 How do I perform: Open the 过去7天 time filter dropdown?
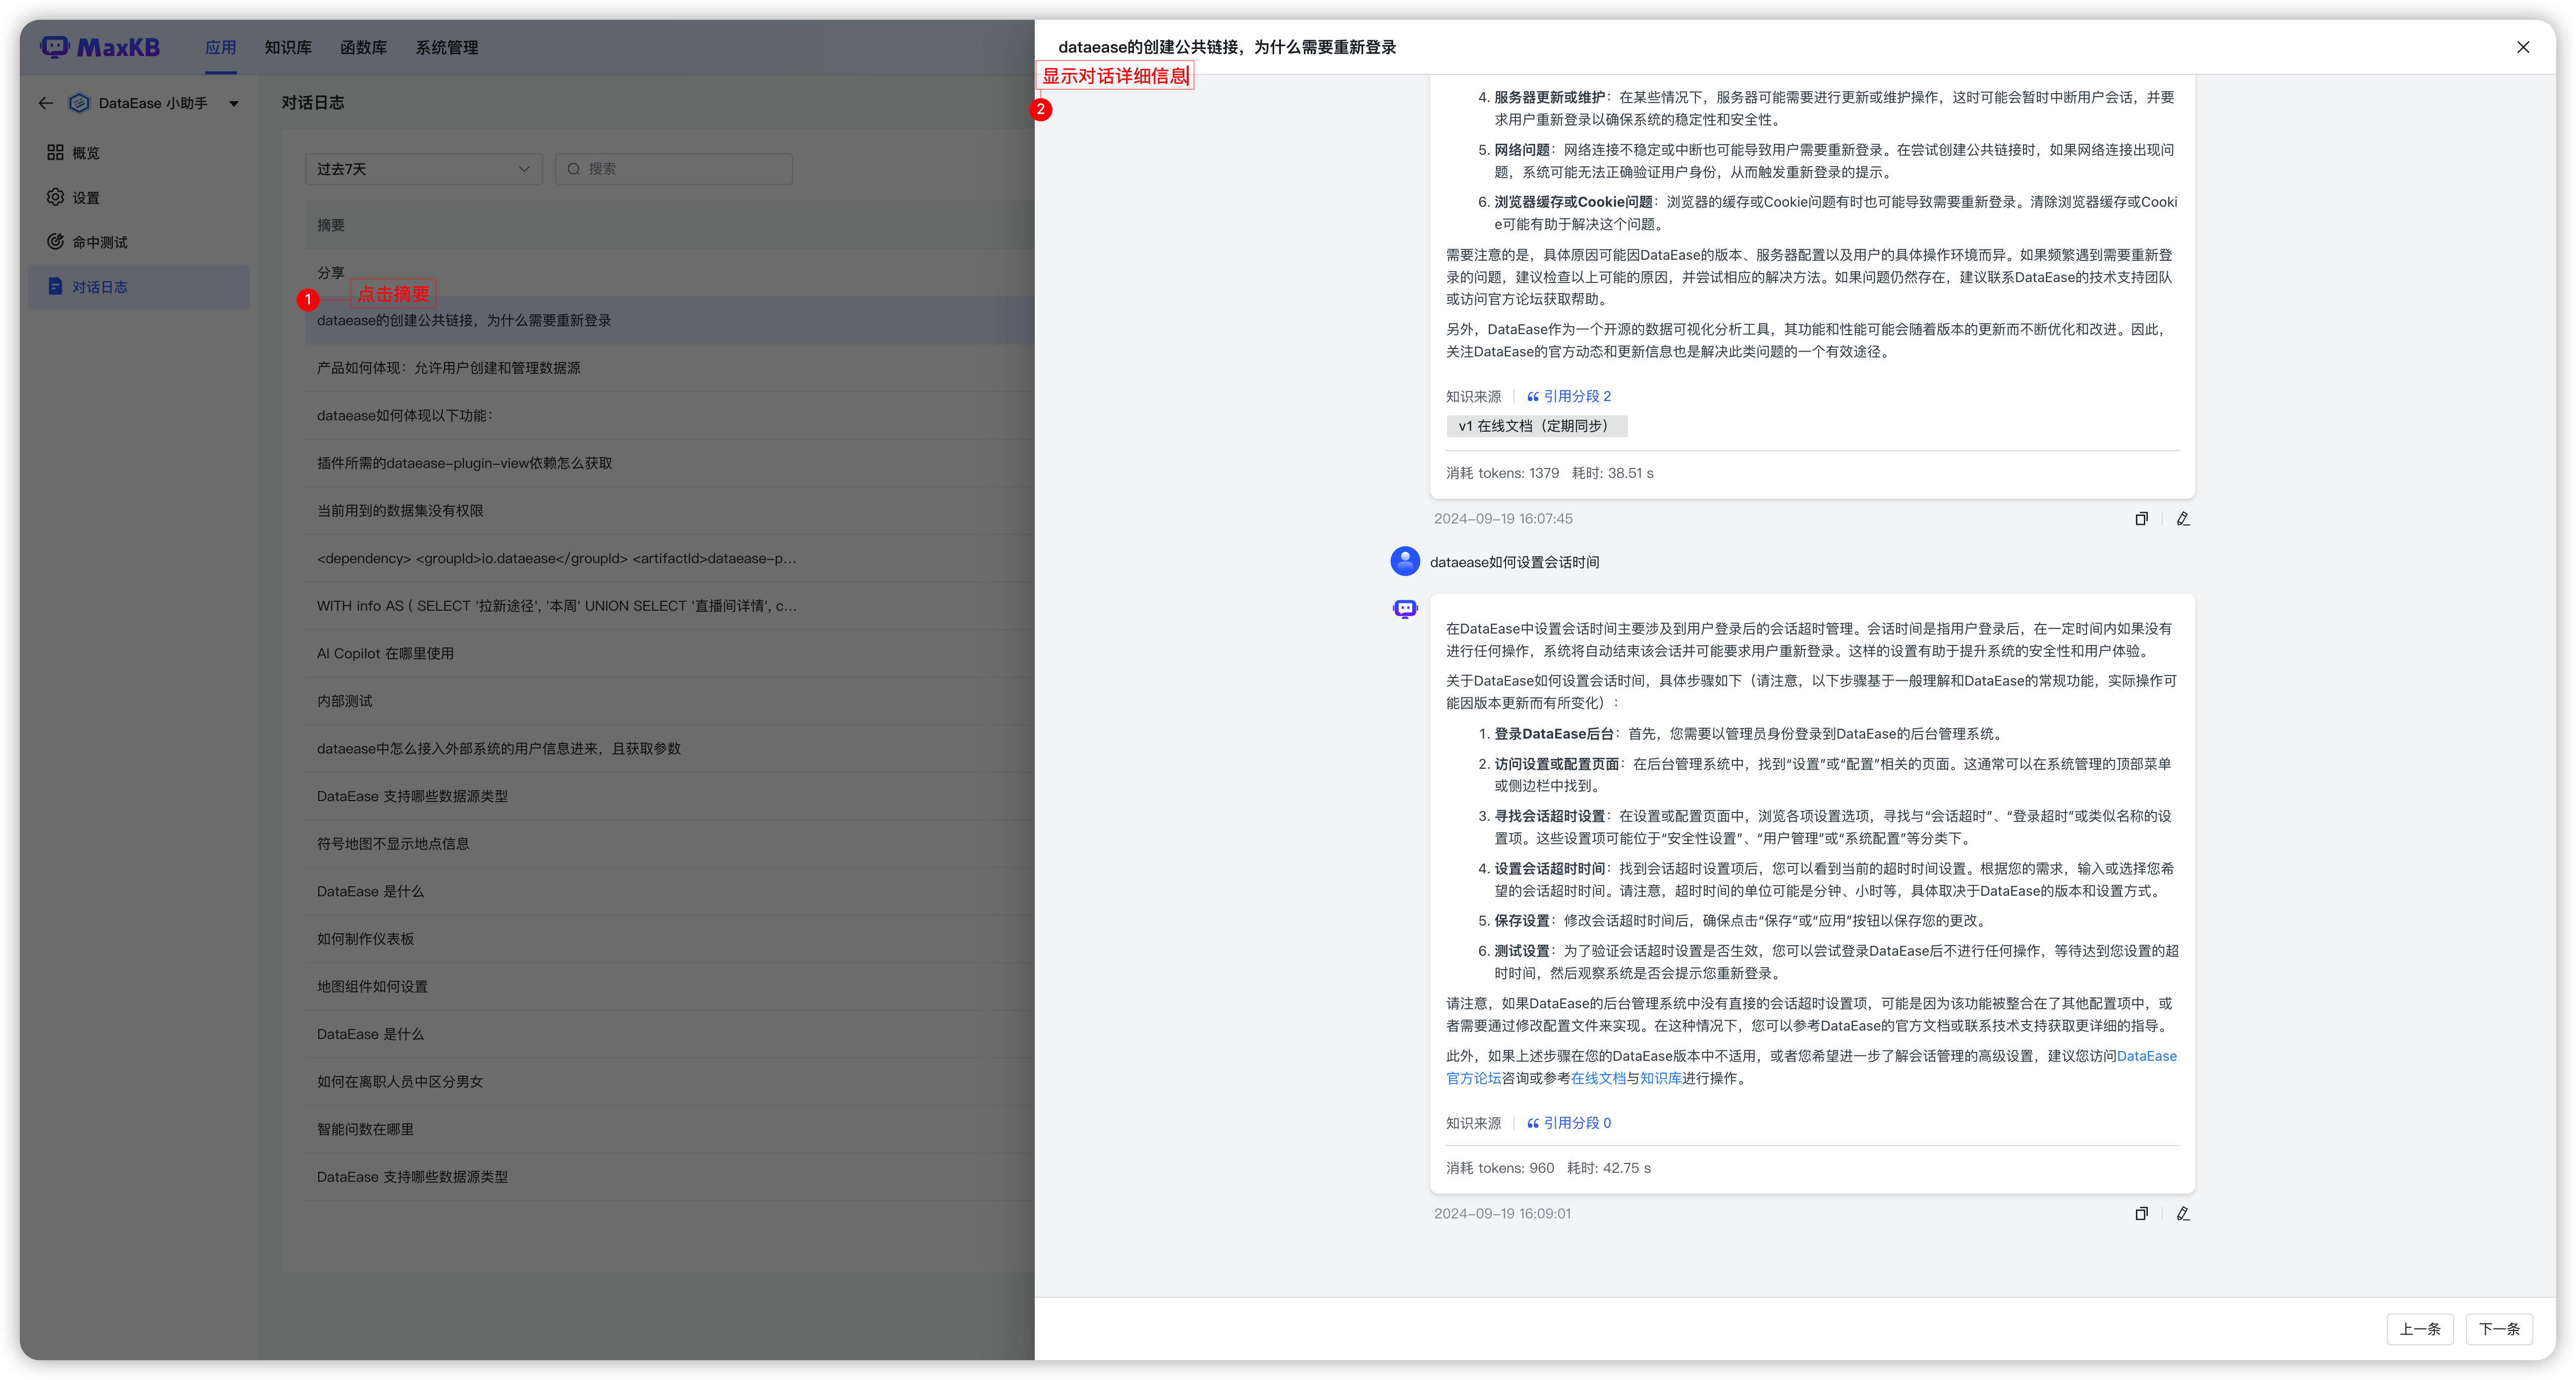tap(423, 168)
